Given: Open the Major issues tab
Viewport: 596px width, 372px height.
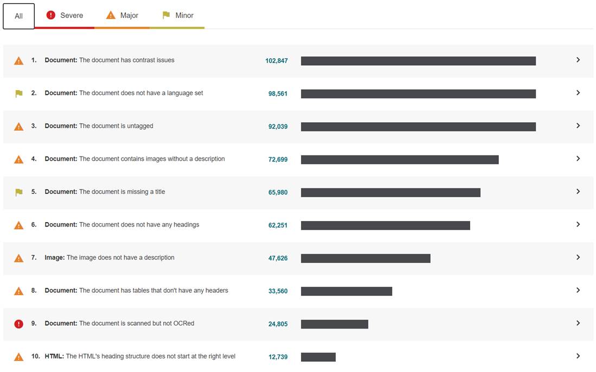Looking at the screenshot, I should [x=122, y=16].
